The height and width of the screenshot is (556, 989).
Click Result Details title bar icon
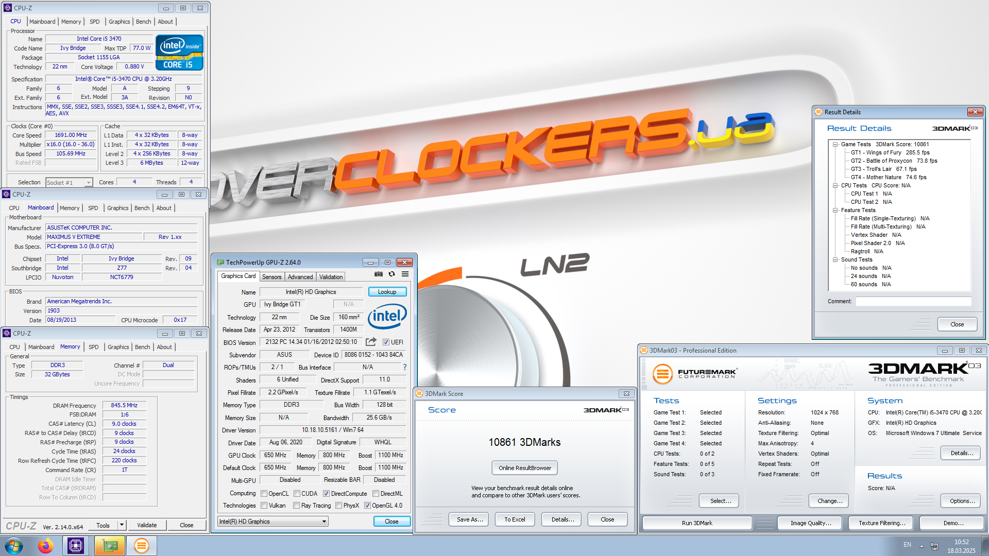819,112
